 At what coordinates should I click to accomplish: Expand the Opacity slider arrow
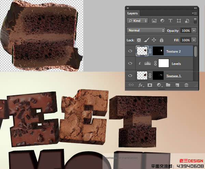[194, 30]
